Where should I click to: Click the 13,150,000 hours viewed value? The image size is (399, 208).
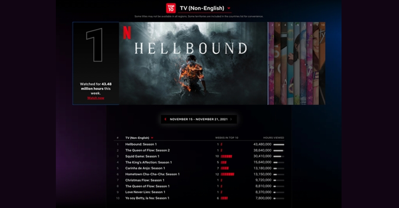coord(263,174)
